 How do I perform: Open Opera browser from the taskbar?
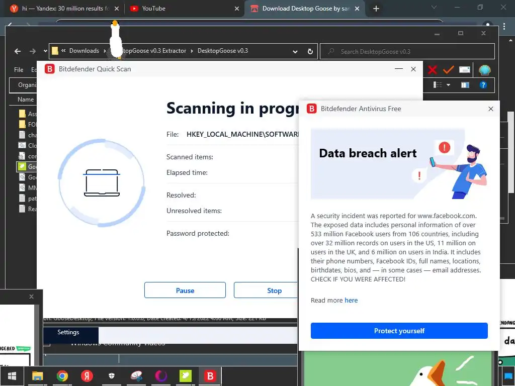161,376
